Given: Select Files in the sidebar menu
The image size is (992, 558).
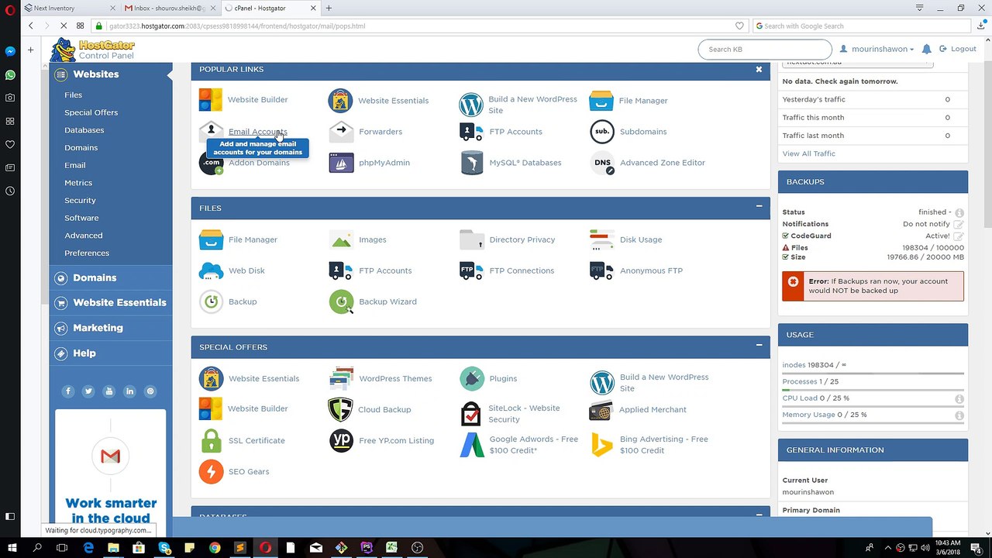Looking at the screenshot, I should tap(74, 95).
